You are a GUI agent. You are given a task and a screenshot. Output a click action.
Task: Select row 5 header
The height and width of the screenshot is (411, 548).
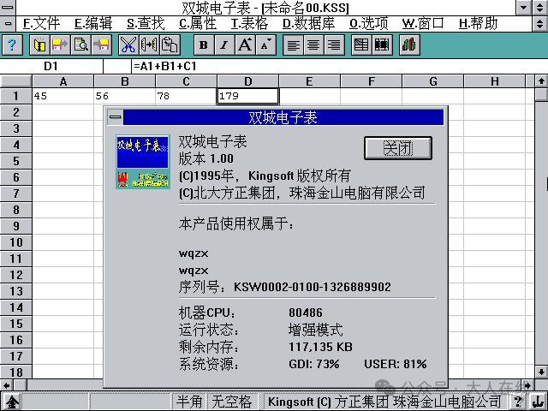point(16,161)
